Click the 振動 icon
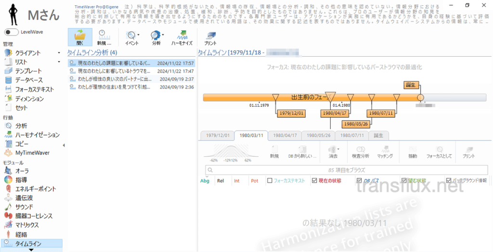Screen dimensions: 493x252 pyautogui.click(x=413, y=151)
